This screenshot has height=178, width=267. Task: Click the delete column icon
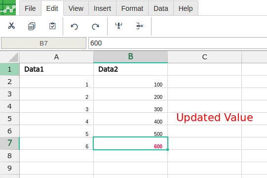[118, 26]
